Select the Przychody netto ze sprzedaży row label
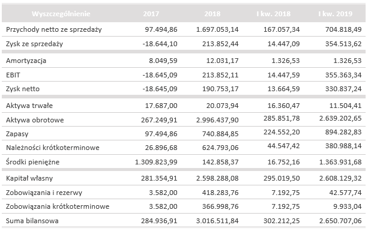Image resolution: width=374 pixels, height=234 pixels. [54, 29]
